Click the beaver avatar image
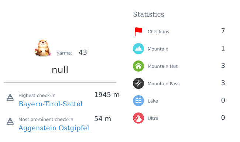The image size is (240, 142). coord(43,48)
